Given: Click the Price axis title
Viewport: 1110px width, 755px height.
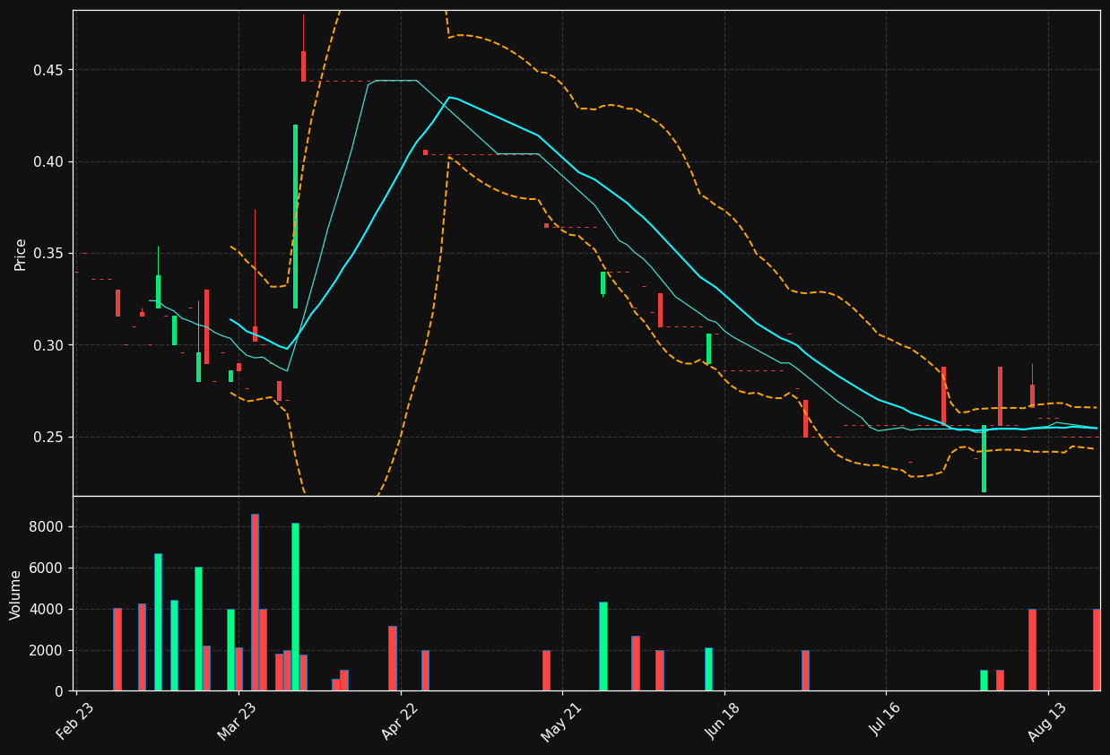Looking at the screenshot, I should 20,254.
